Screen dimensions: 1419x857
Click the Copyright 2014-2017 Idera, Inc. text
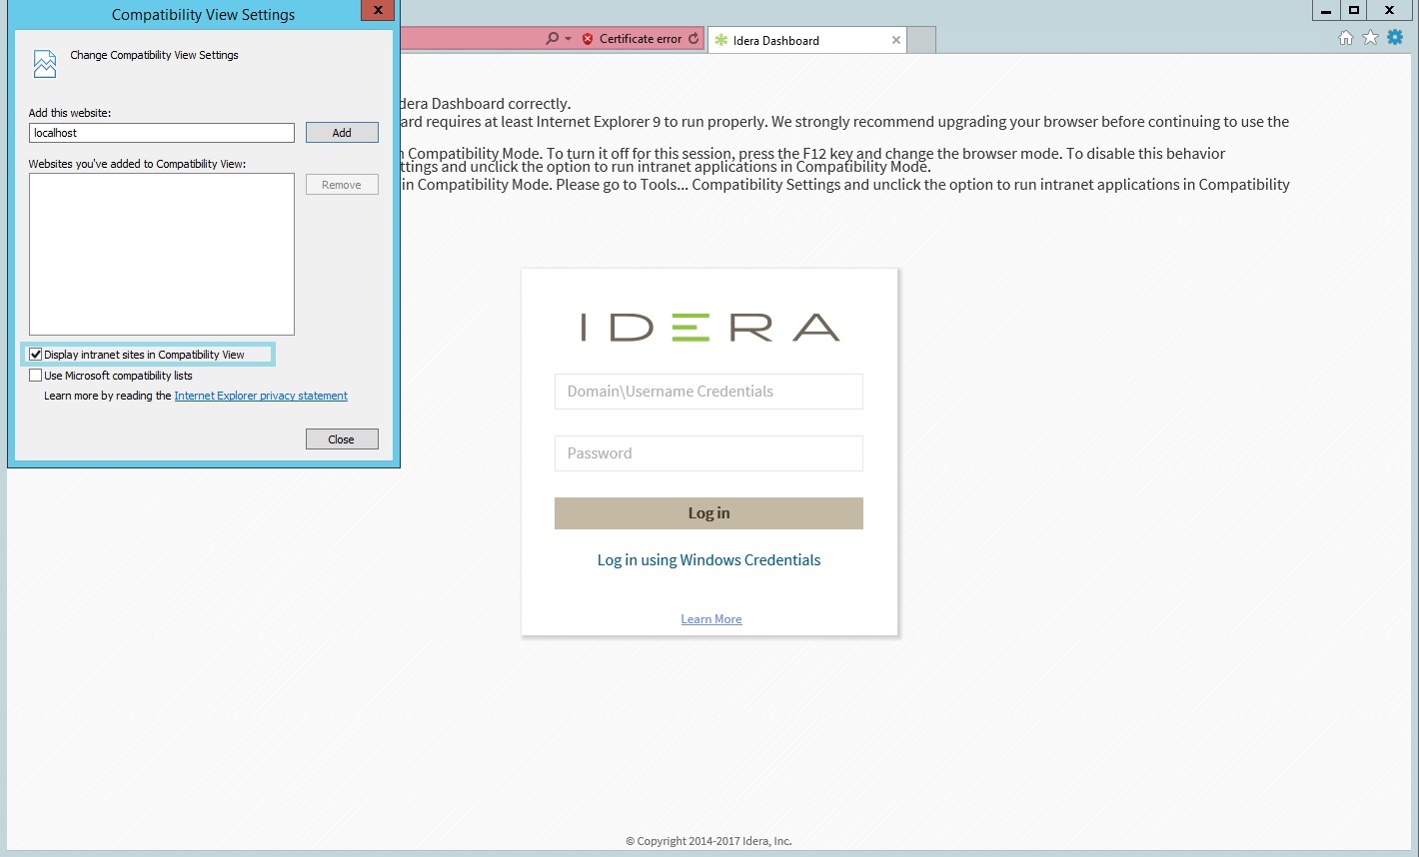(x=709, y=841)
